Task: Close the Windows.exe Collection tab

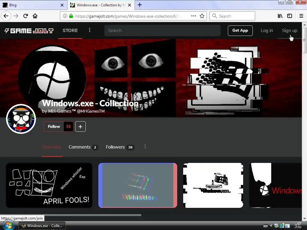Action: (x=130, y=5)
